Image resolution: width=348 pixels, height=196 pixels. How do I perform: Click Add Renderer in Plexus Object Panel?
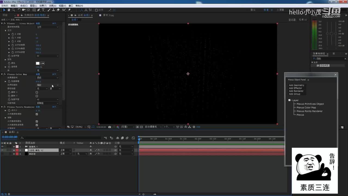coord(296,91)
